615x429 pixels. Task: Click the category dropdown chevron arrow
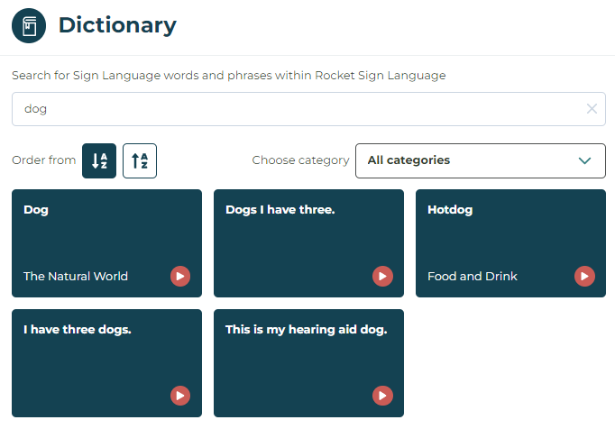pyautogui.click(x=585, y=160)
